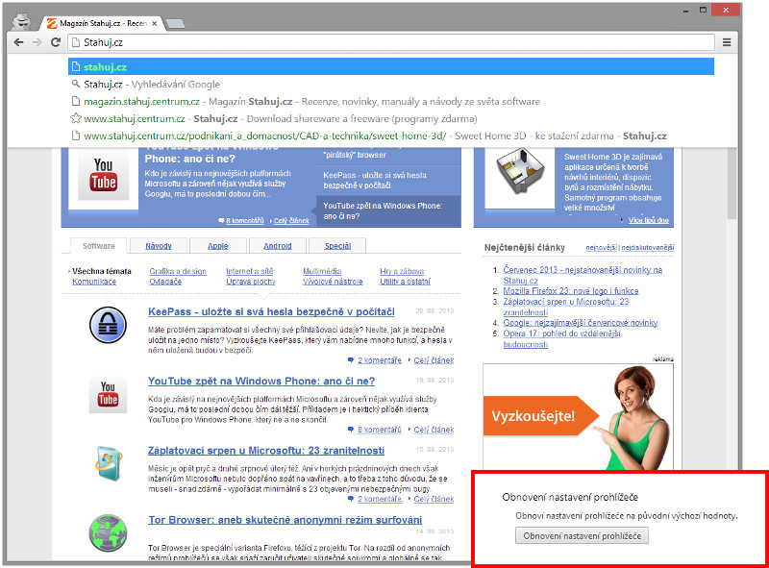Image resolution: width=769 pixels, height=568 pixels.
Task: Select the highlighted stahuj.cz suggestion
Action: [391, 66]
